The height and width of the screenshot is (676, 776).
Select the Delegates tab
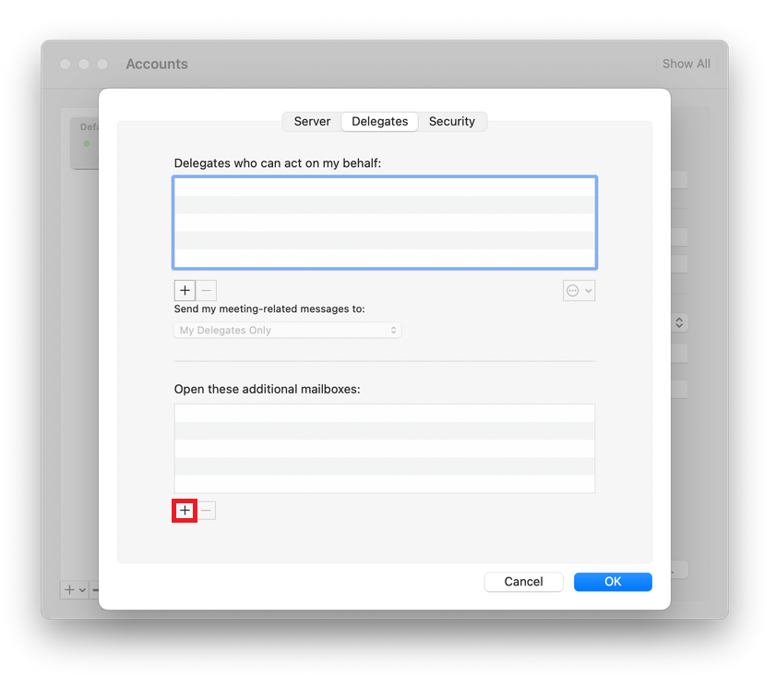point(379,121)
